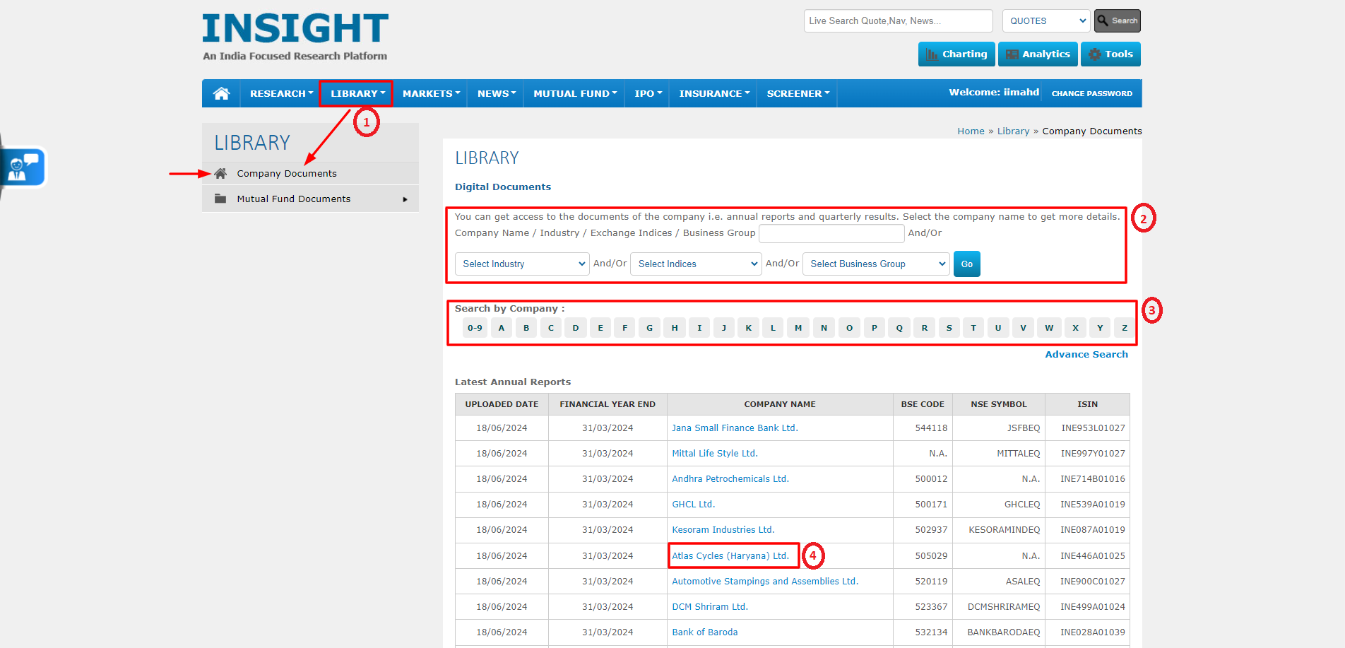
Task: Expand the Select Industry dropdown
Action: point(522,264)
